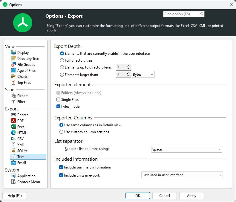Open the Bytes unit dropdown

pyautogui.click(x=143, y=75)
